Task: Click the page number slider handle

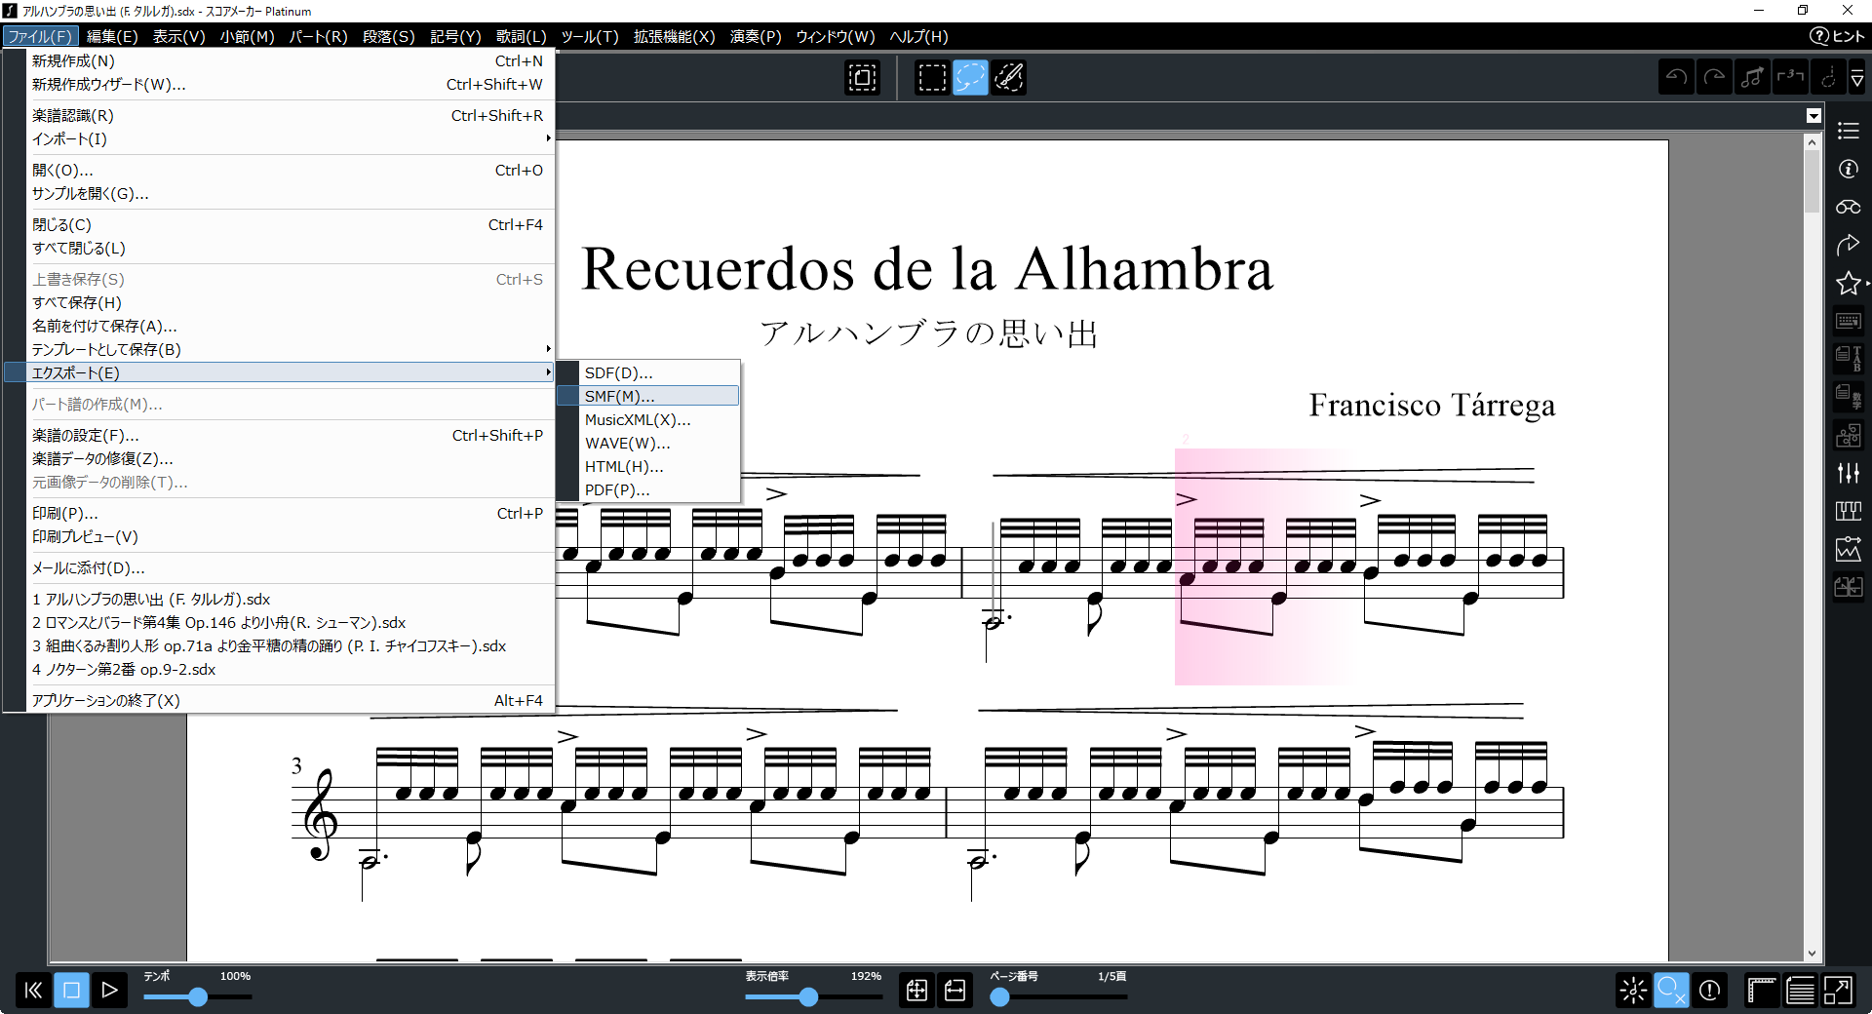Action: click(x=999, y=996)
